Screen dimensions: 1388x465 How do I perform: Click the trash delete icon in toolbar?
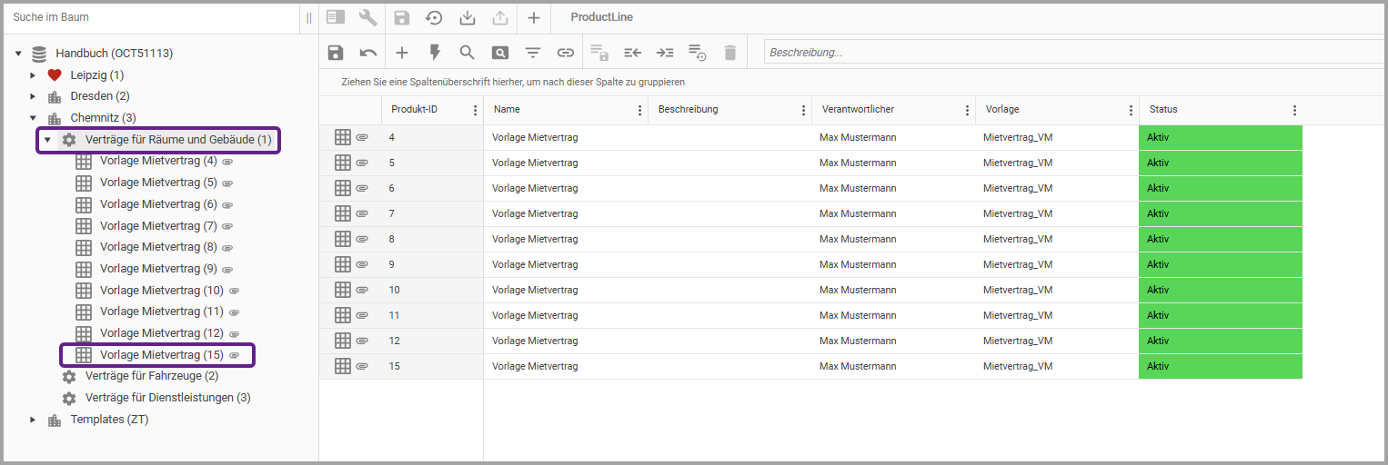click(729, 53)
